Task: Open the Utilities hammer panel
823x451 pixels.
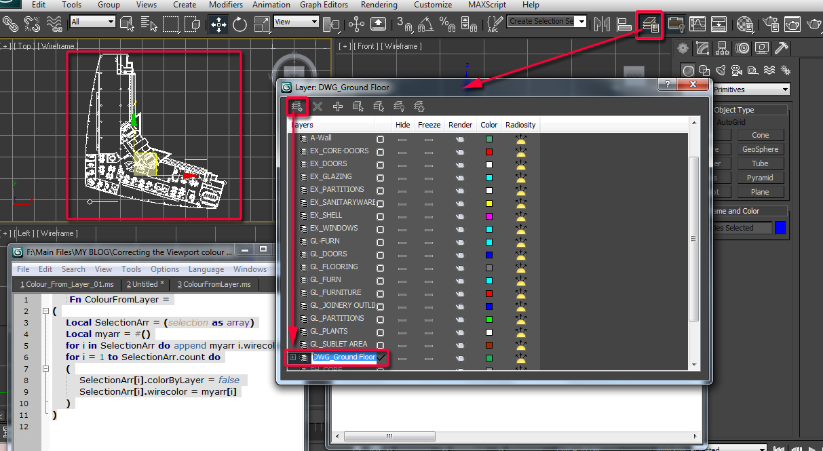Action: (782, 48)
